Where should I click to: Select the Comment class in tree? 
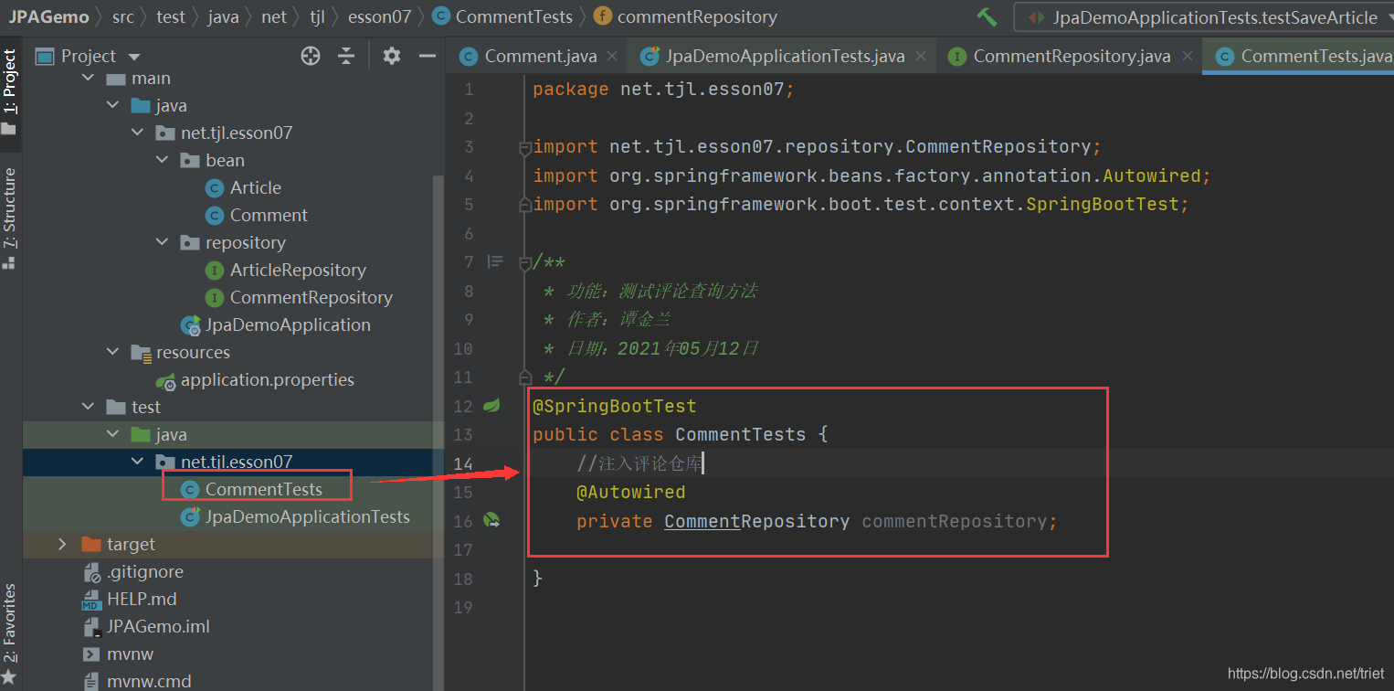[x=269, y=215]
